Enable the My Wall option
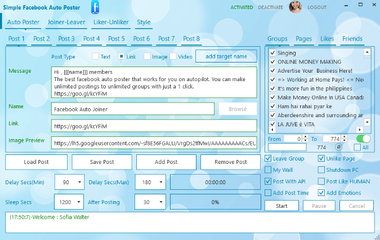This screenshot has height=240, width=380. [268, 170]
